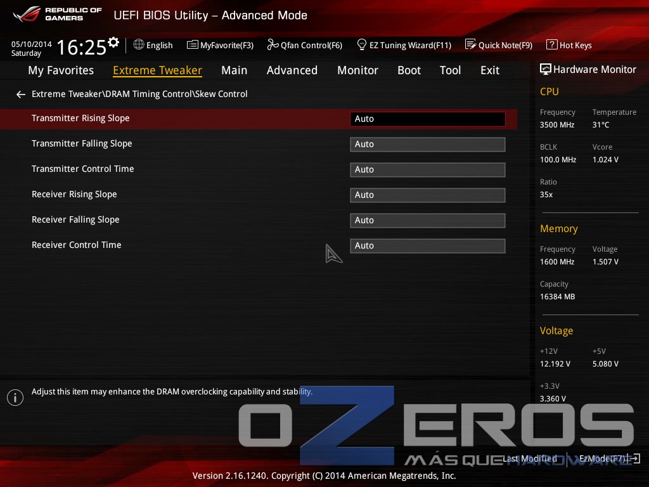Click the Ratio 35x value

546,194
